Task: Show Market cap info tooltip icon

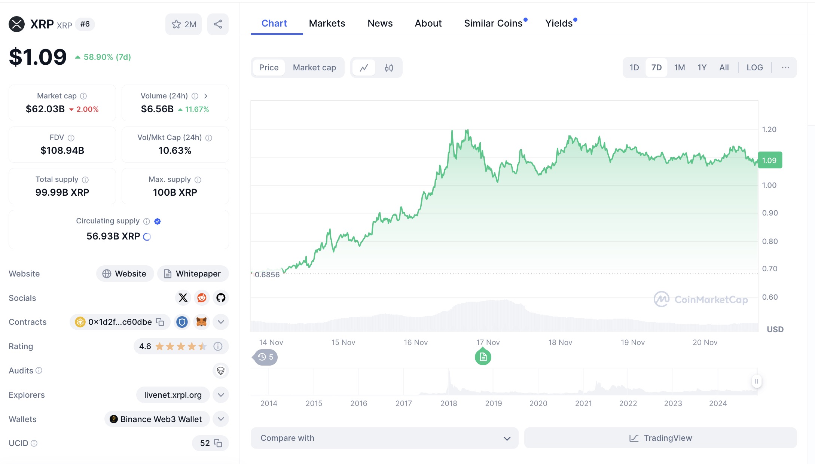Action: 83,96
